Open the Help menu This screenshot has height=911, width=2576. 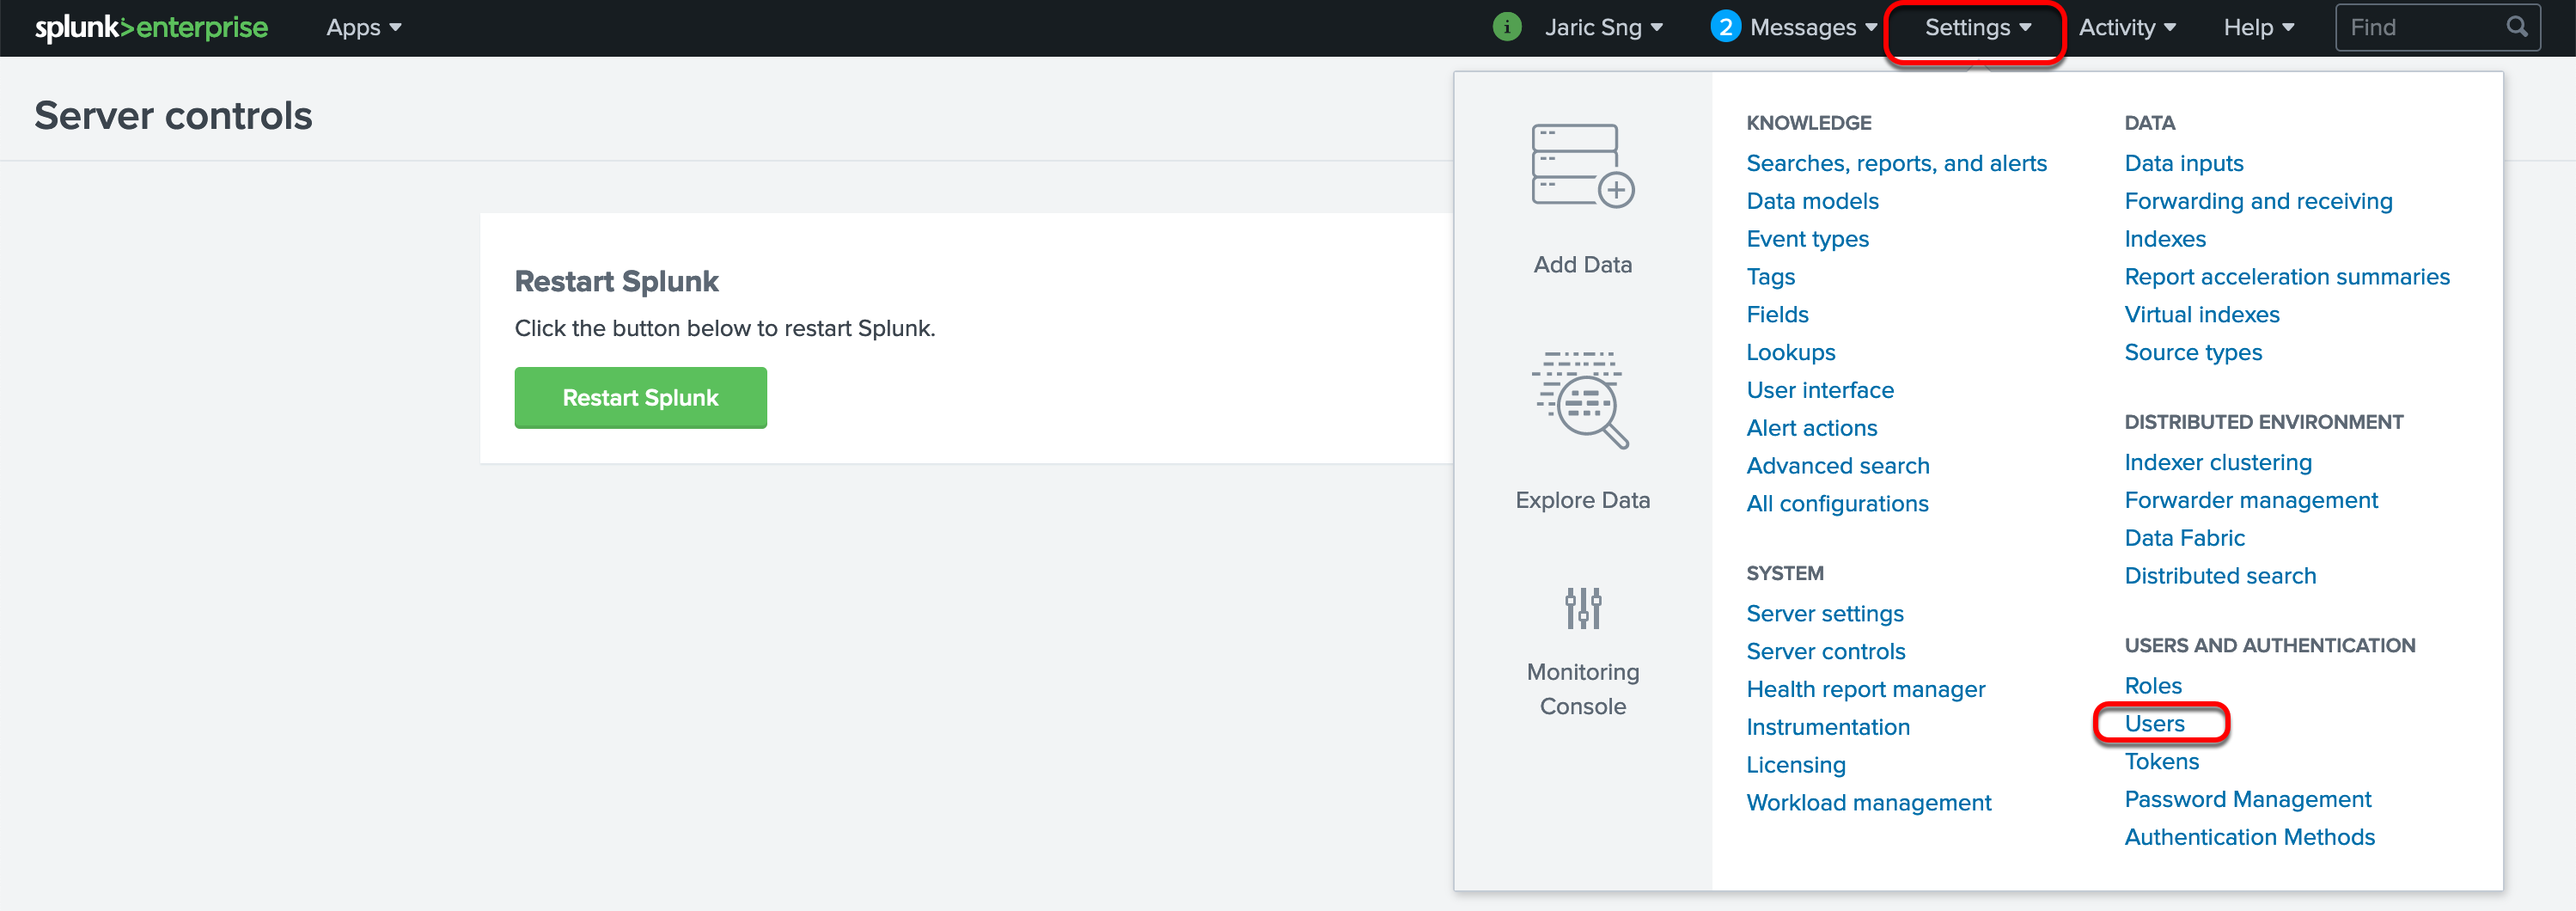coord(2258,27)
